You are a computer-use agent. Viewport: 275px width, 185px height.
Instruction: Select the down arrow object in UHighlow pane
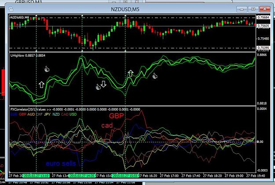104,84
